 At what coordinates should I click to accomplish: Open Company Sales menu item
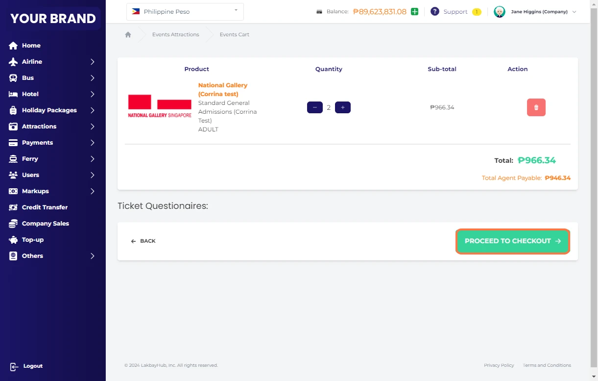coord(45,224)
